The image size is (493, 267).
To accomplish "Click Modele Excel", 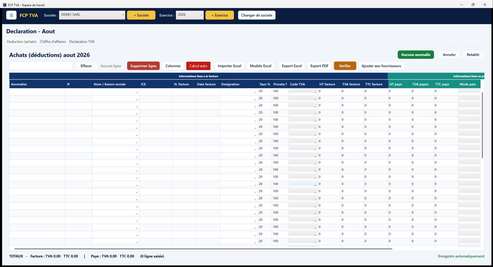I will (x=260, y=66).
